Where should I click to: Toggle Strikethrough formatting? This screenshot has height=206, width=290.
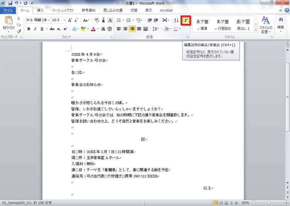click(x=52, y=29)
